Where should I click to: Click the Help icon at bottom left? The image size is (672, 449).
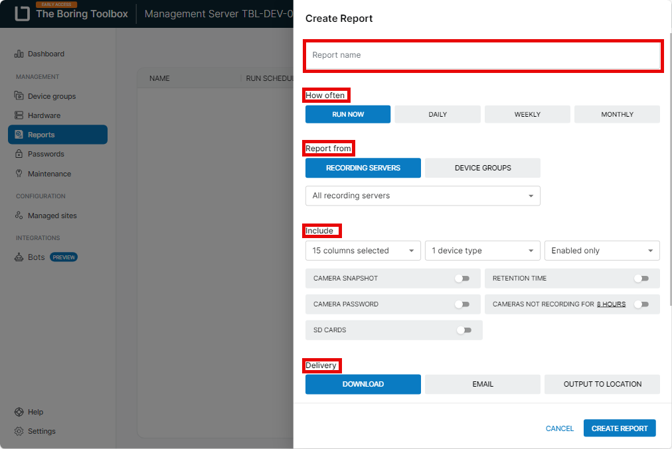point(19,412)
